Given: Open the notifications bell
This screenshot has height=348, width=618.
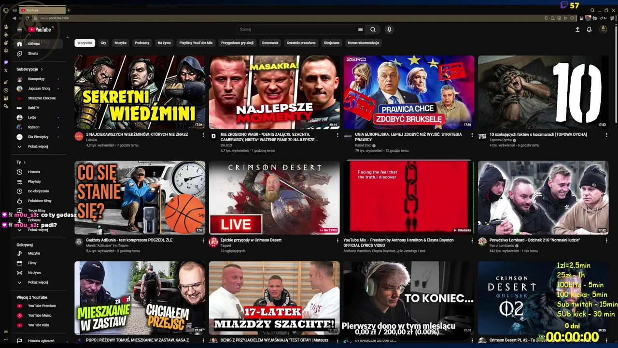Looking at the screenshot, I should point(589,29).
